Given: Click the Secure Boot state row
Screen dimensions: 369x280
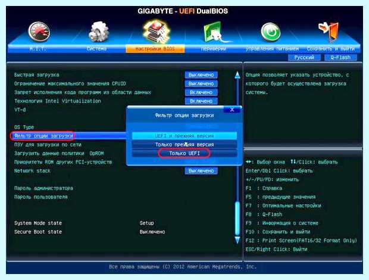Looking at the screenshot, I should click(x=38, y=232).
